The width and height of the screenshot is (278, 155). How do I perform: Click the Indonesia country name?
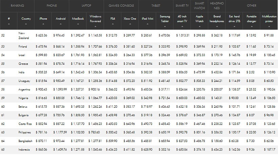(25, 149)
